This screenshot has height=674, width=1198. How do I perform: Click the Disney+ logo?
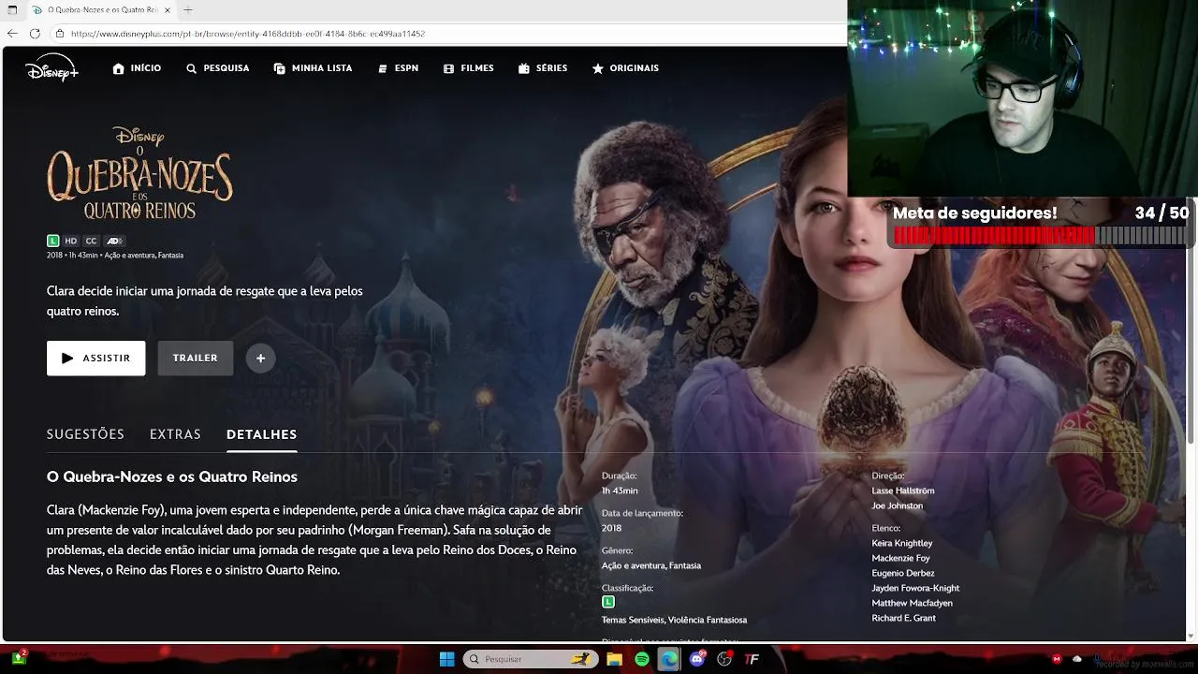tap(51, 68)
